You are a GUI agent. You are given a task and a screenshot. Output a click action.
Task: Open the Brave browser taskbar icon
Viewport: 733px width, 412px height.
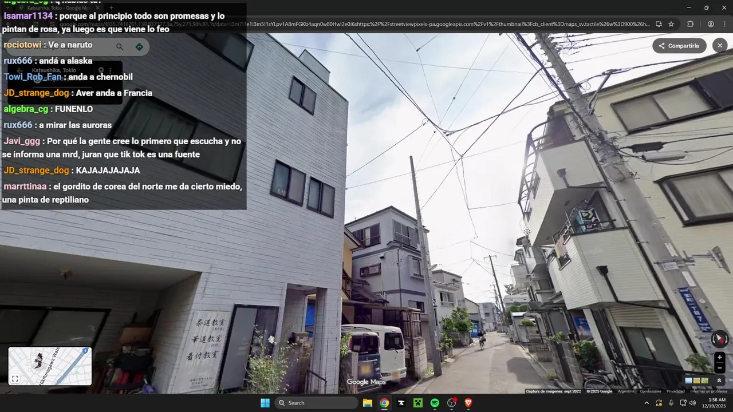[468, 403]
